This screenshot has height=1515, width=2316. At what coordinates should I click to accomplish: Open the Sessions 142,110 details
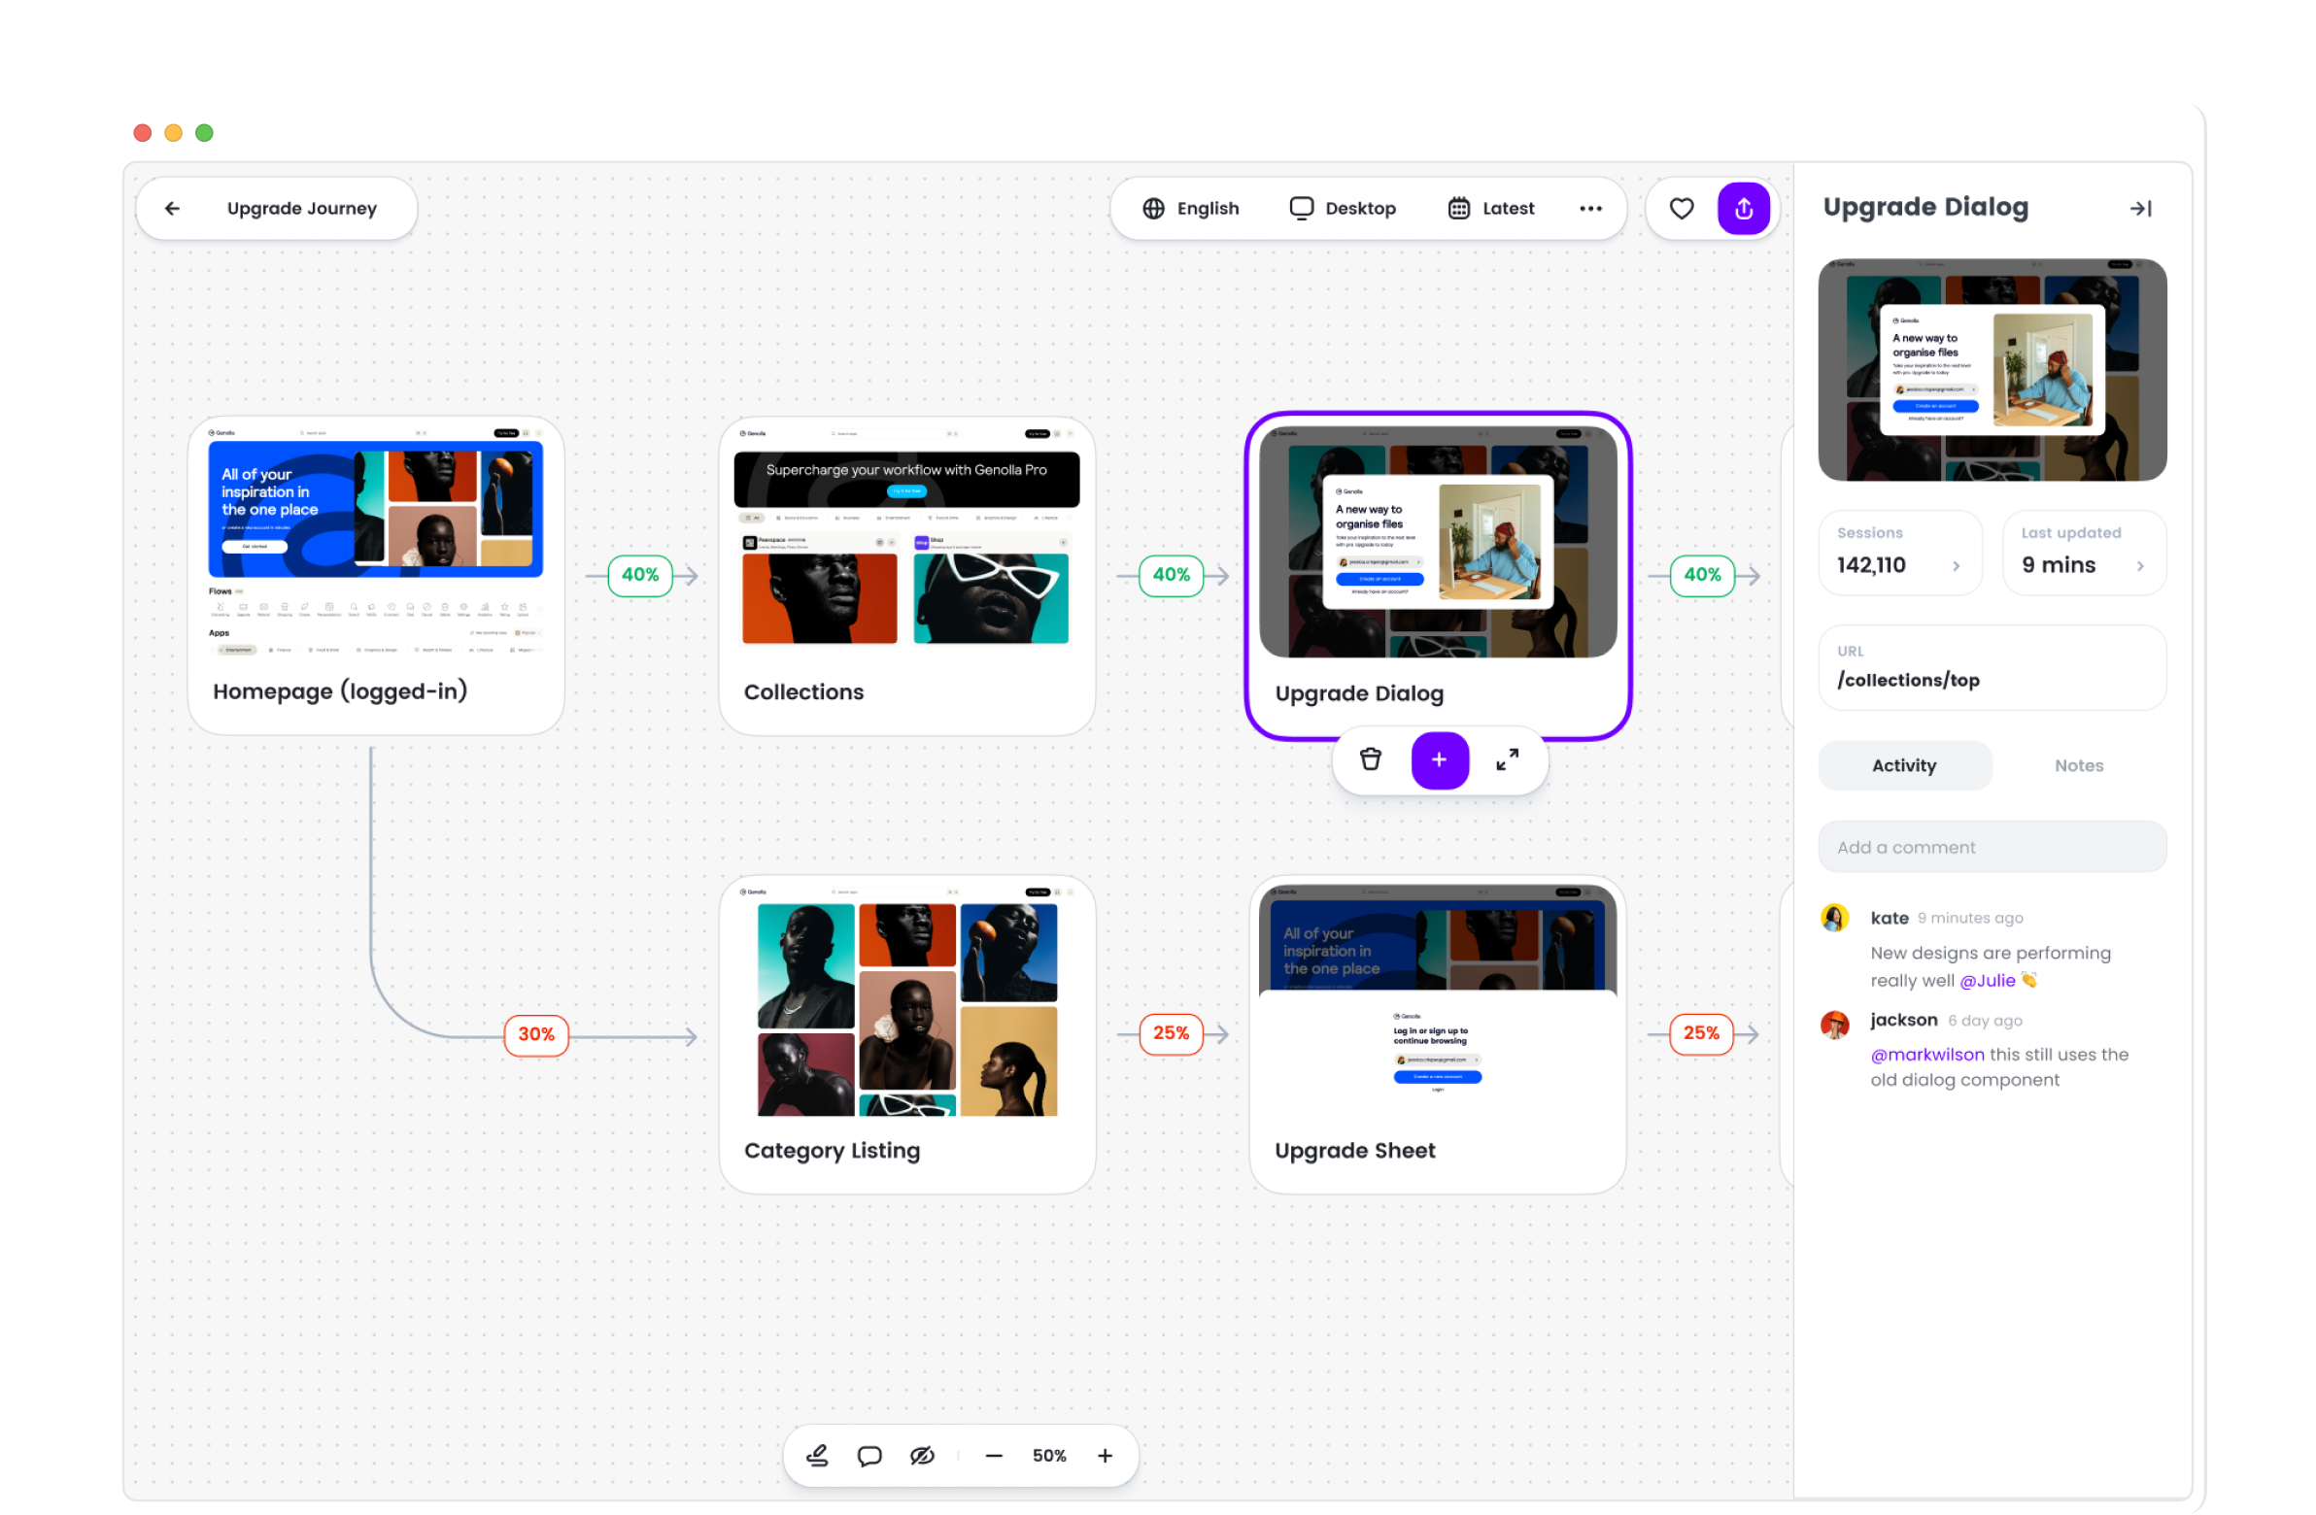click(x=1898, y=553)
